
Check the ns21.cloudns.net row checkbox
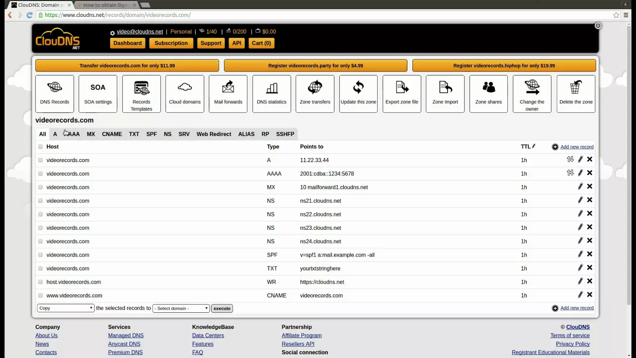41,201
